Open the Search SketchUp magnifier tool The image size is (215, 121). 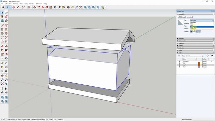click(3, 7)
